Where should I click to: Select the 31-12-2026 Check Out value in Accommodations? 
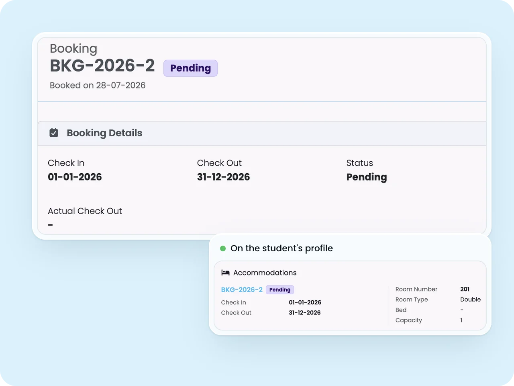(305, 312)
